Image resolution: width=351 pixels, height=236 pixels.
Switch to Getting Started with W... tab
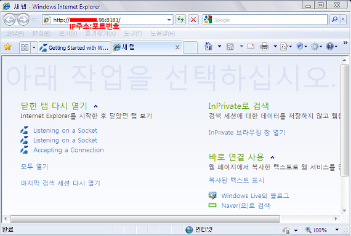coord(75,47)
